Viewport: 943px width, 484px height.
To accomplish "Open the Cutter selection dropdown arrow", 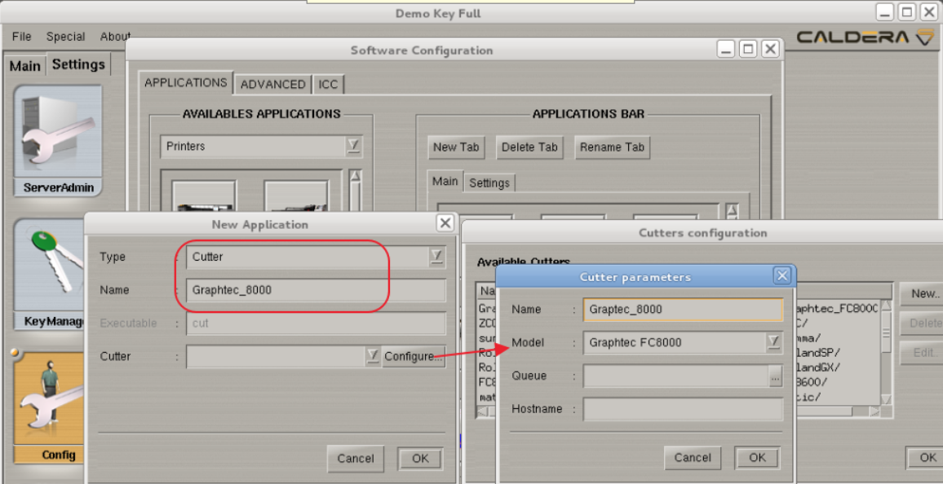I will (x=372, y=356).
